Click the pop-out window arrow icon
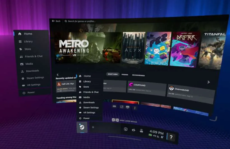230x149 pixels. (x=122, y=107)
